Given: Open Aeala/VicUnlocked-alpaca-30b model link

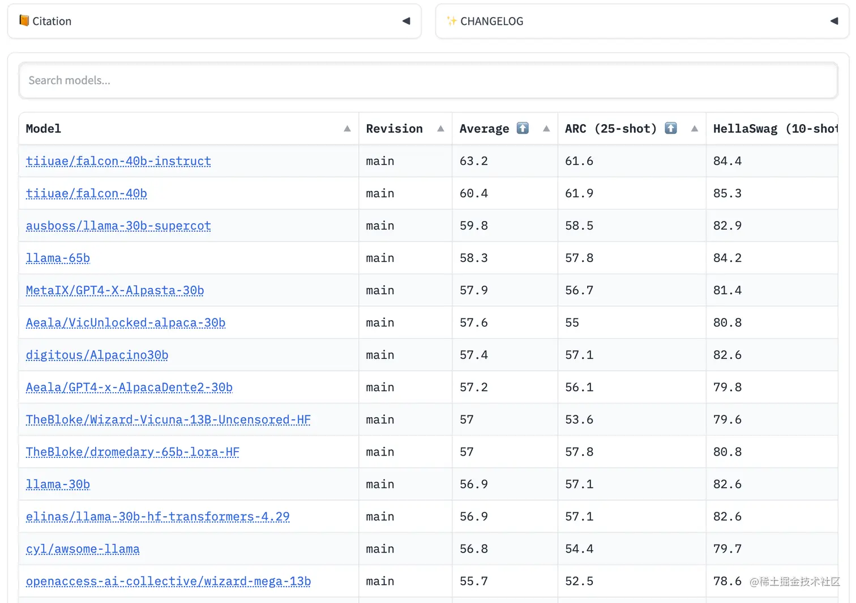Looking at the screenshot, I should (126, 322).
